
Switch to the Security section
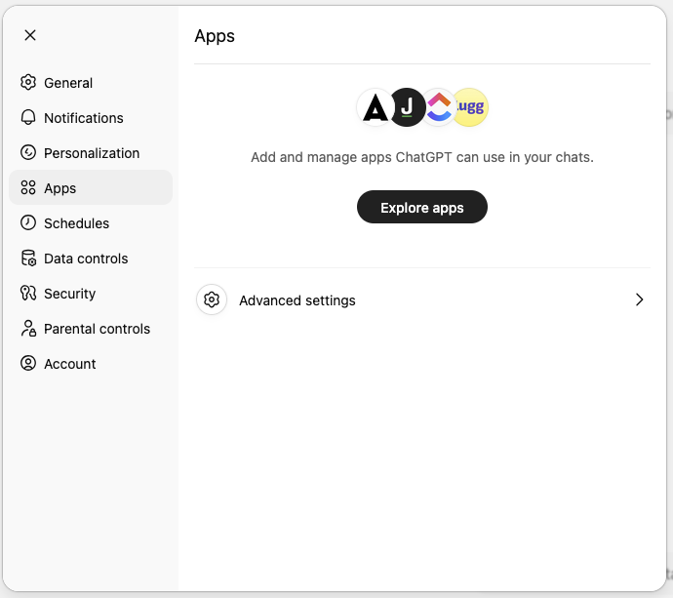(x=91, y=294)
